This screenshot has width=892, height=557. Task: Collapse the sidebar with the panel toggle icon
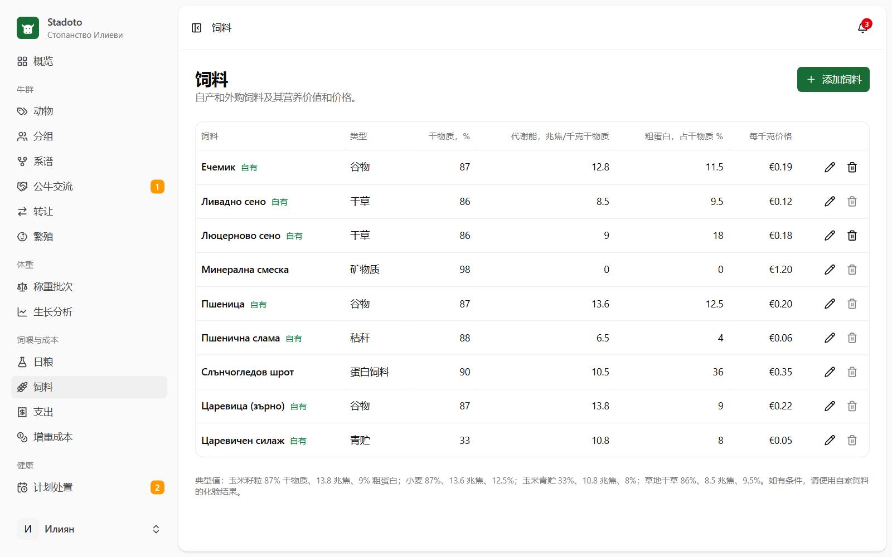196,28
